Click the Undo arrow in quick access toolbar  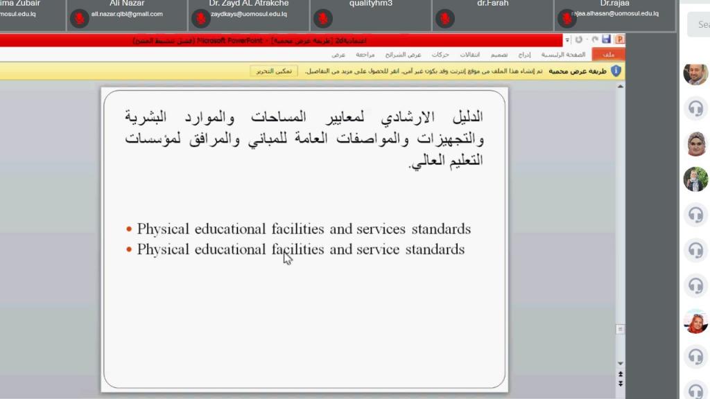point(594,40)
